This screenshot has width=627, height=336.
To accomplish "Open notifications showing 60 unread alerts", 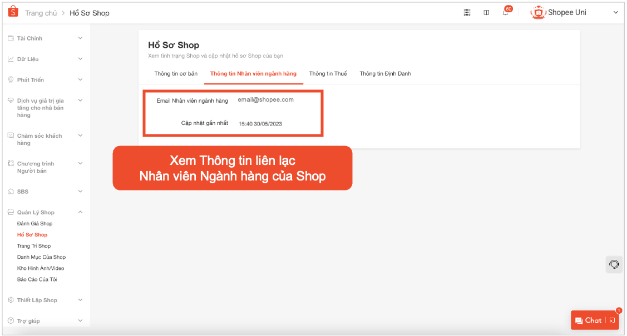I will [x=505, y=12].
